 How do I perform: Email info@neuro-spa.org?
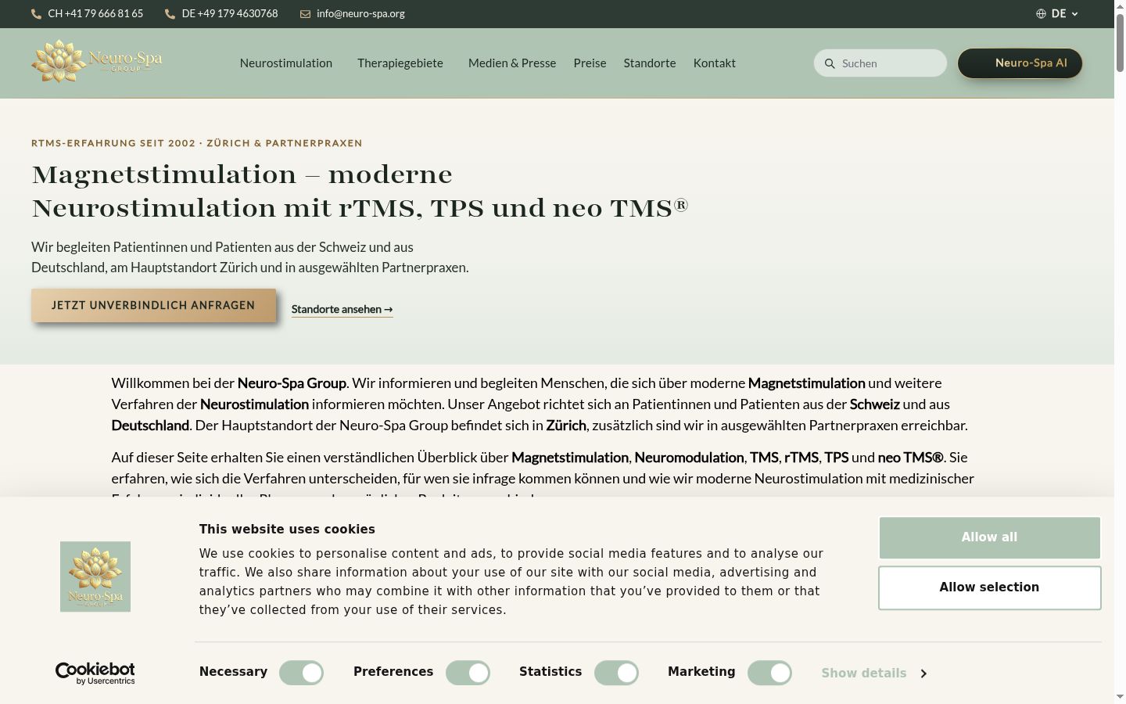(x=360, y=13)
